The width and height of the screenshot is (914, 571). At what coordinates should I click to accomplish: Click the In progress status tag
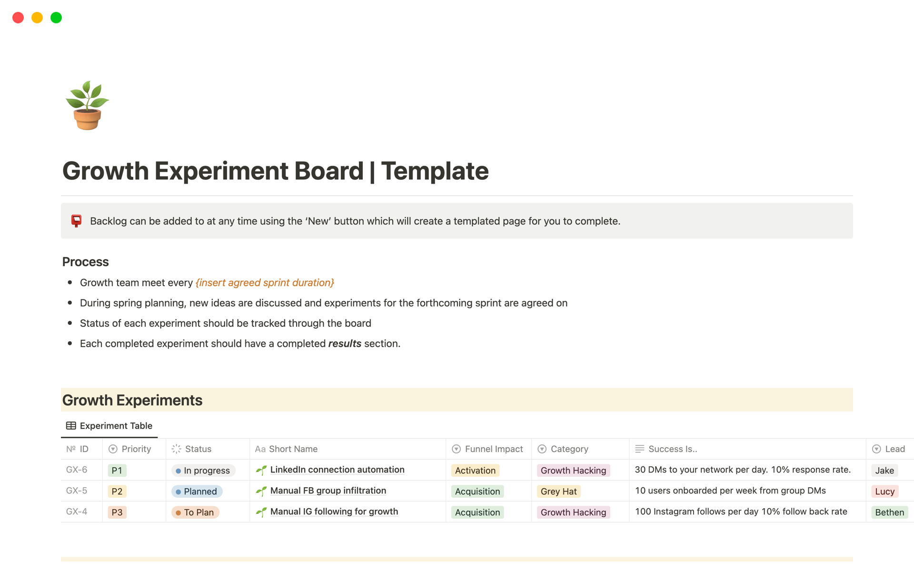tap(203, 471)
